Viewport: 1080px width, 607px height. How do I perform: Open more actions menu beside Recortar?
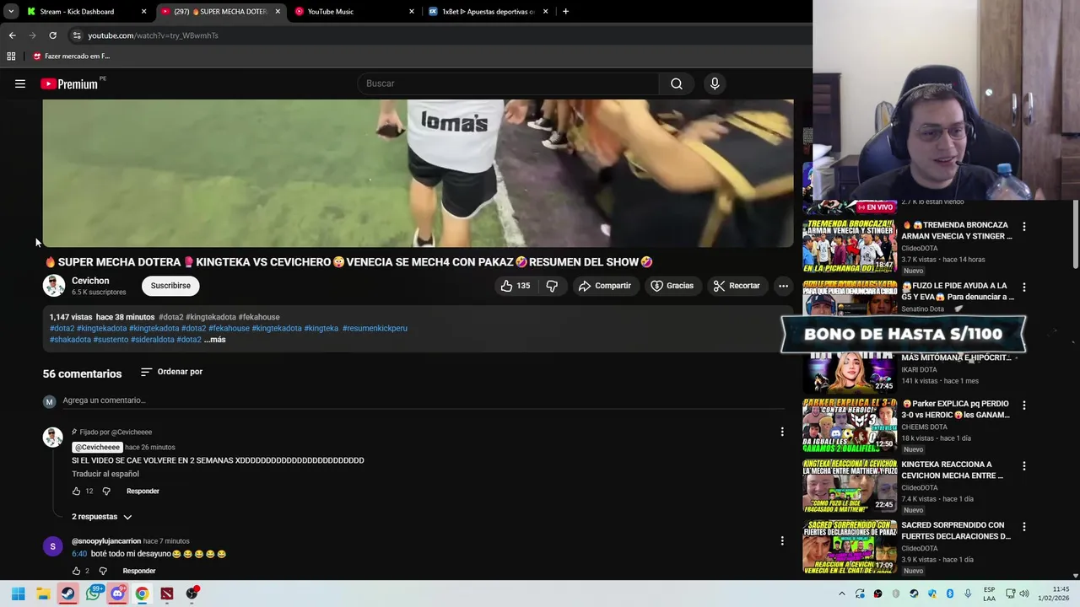(783, 286)
